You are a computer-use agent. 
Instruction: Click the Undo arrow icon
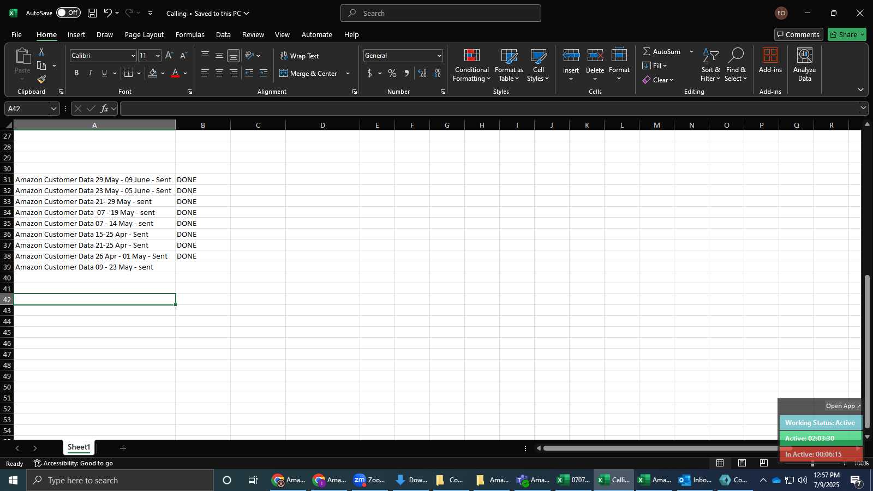(107, 13)
